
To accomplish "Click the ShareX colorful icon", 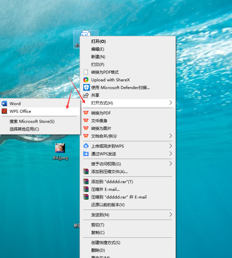I will click(x=86, y=80).
